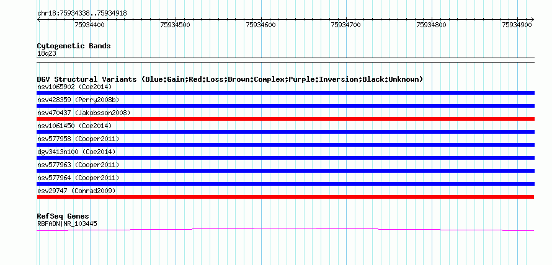The image size is (552, 265).
Task: Open variant label esv29747 (Conrad2009)
Action: (76, 191)
